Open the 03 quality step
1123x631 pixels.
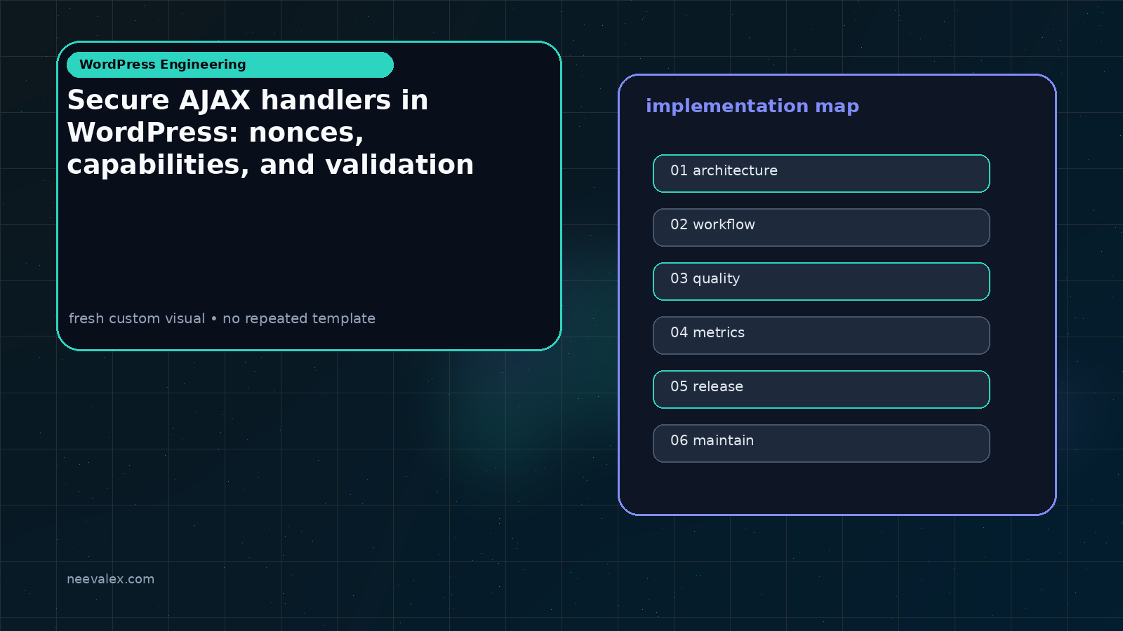821,281
